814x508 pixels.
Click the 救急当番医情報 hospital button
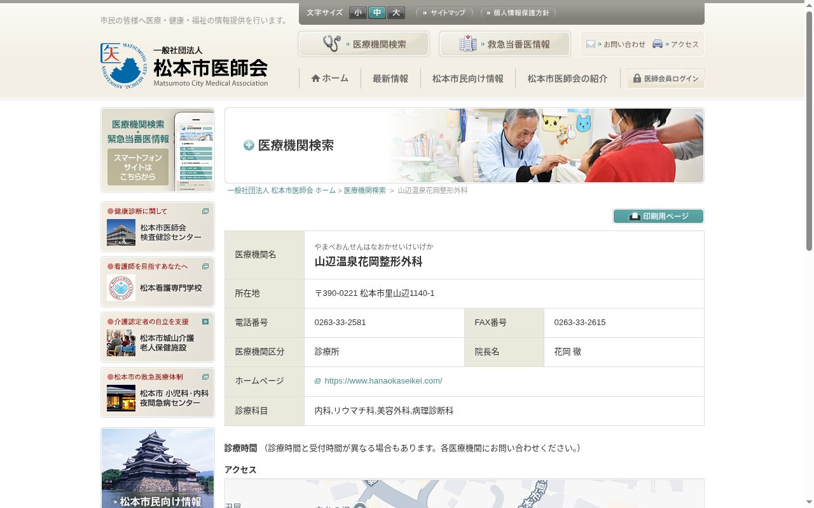point(505,44)
